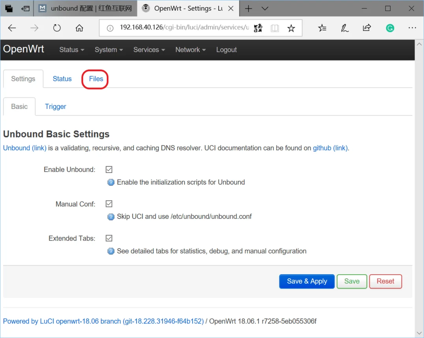
Task: Expand the Status dropdown menu
Action: tap(72, 50)
